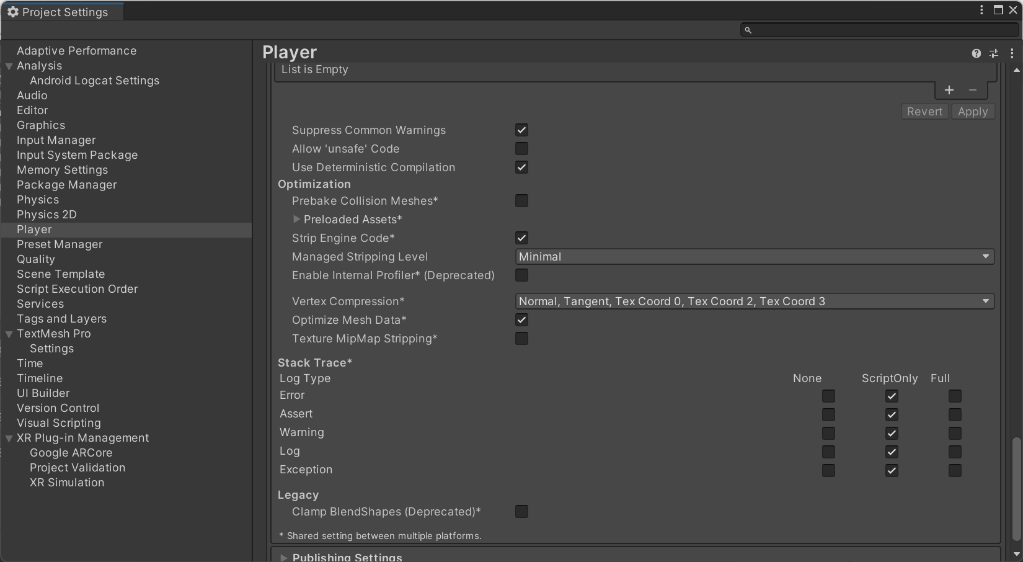Disable the Strip Engine Code checkbox
The height and width of the screenshot is (562, 1023).
pyautogui.click(x=521, y=238)
